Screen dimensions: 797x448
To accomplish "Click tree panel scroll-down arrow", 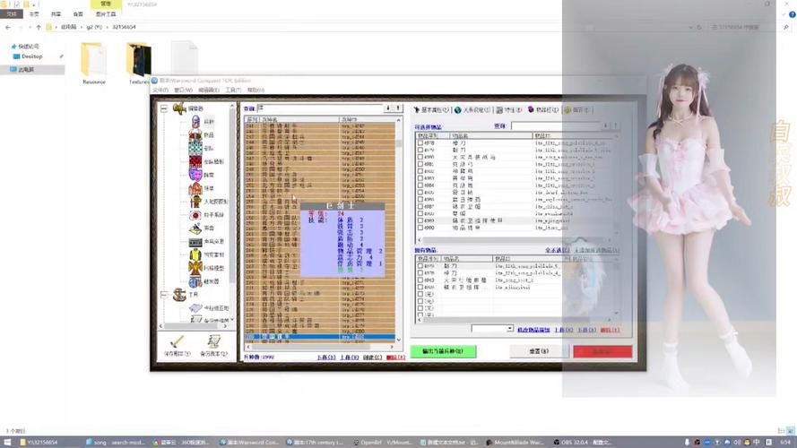I will pyautogui.click(x=232, y=320).
